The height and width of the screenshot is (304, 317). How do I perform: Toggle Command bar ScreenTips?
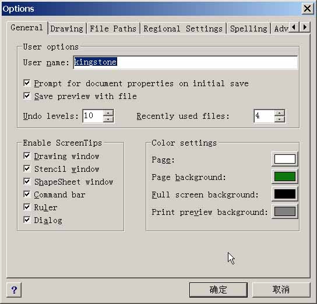(x=27, y=194)
